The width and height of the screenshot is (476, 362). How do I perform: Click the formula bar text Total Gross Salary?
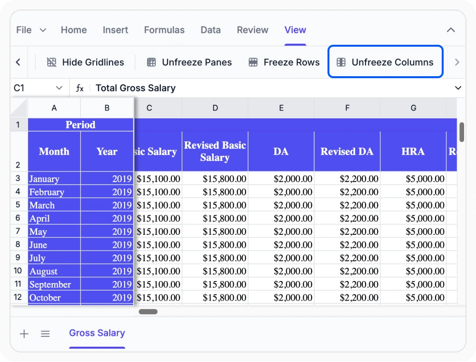pos(136,88)
